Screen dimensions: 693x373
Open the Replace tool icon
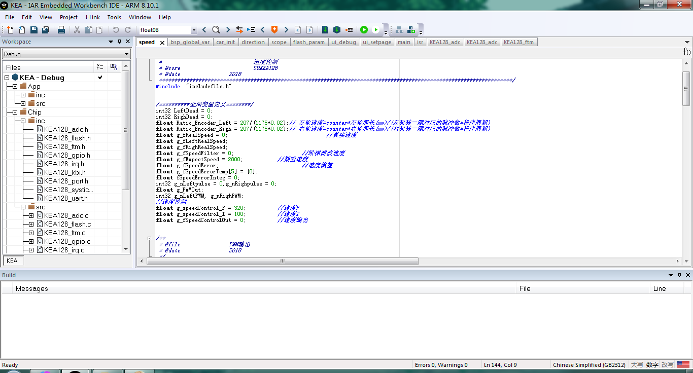239,30
